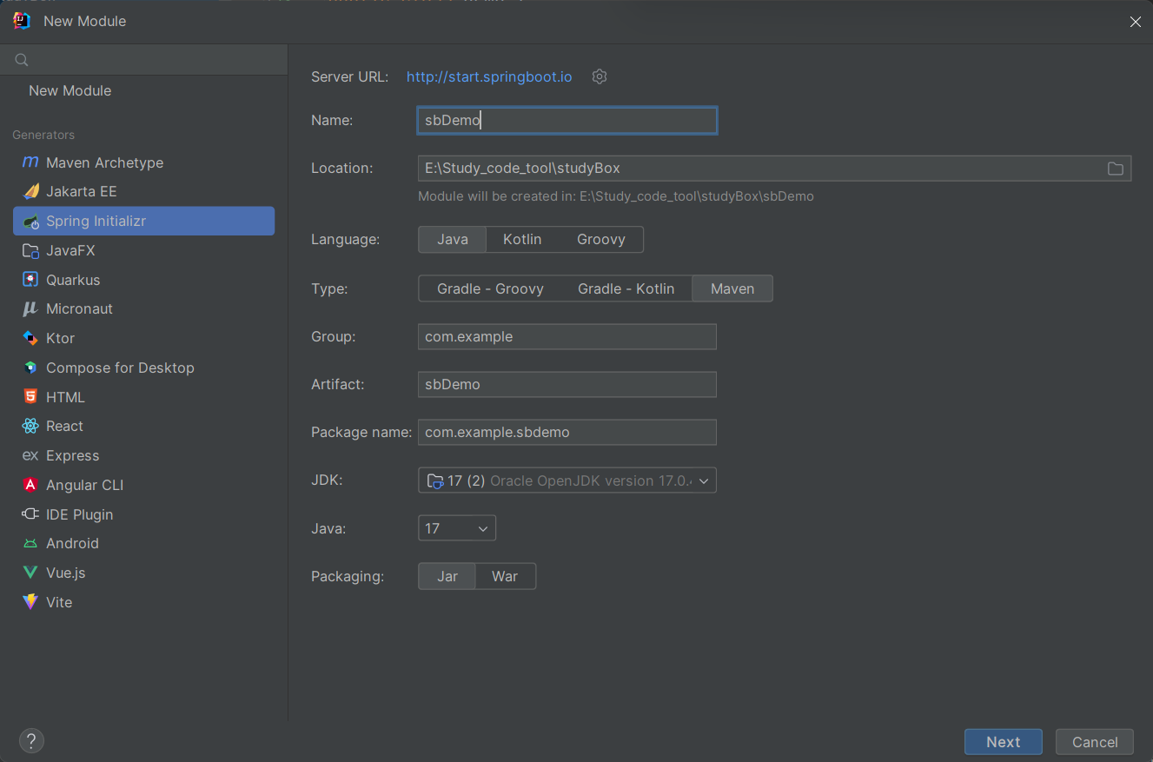The height and width of the screenshot is (762, 1153).
Task: Click the React atom icon
Action: (30, 426)
